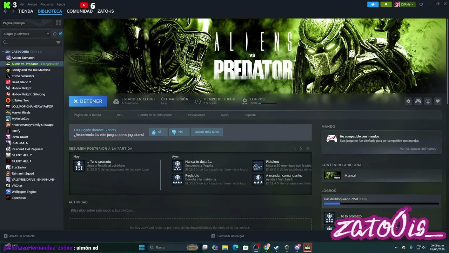Toggle the ready-to-play filter icon
This screenshot has width=449, height=253.
click(61, 34)
